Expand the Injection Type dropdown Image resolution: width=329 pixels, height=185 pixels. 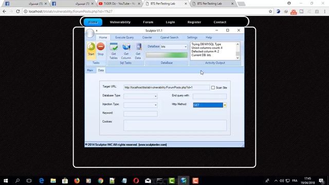tap(155, 105)
